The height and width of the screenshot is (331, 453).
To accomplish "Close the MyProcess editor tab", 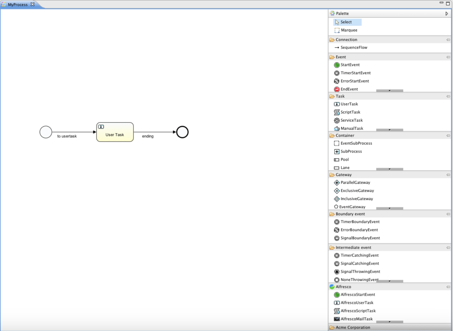I will (33, 4).
